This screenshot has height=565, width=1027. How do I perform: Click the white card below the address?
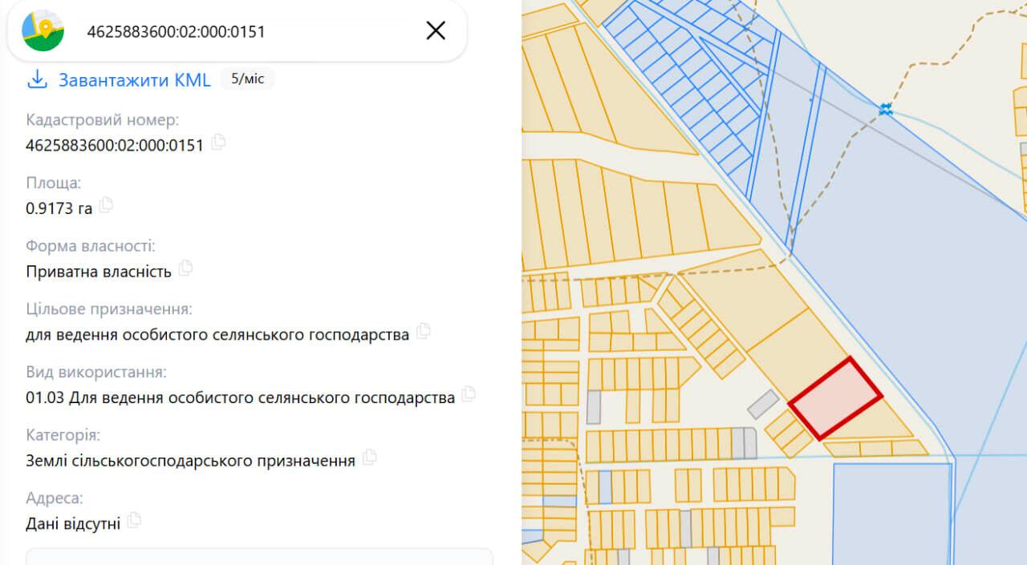coord(259,556)
